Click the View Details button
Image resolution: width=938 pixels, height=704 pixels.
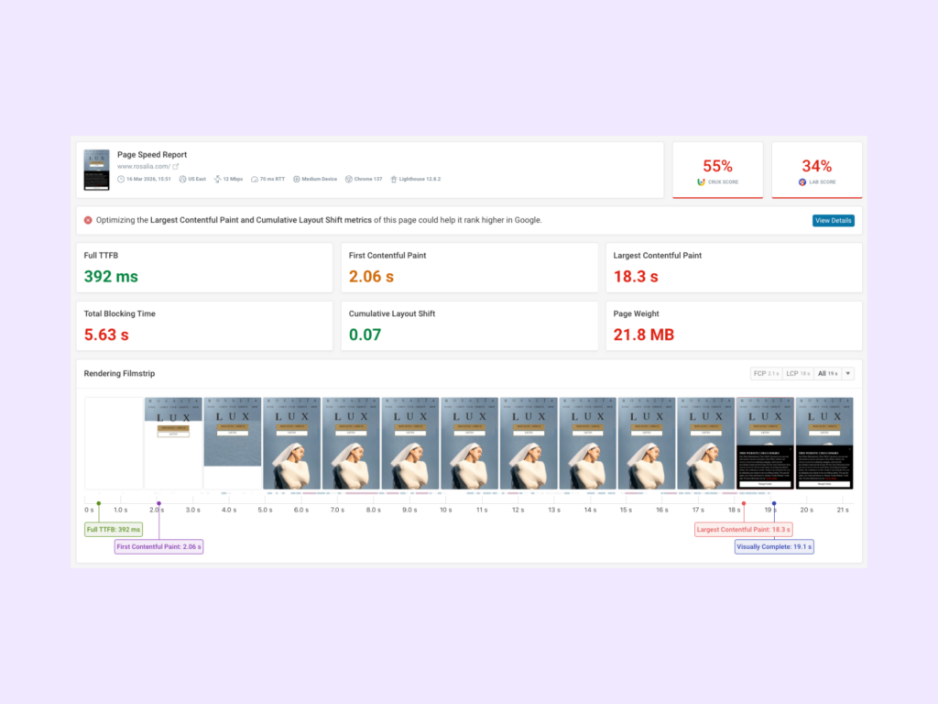tap(833, 221)
